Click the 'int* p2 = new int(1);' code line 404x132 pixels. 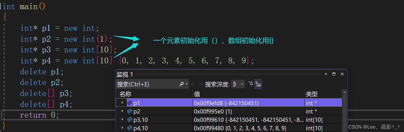tap(66, 39)
